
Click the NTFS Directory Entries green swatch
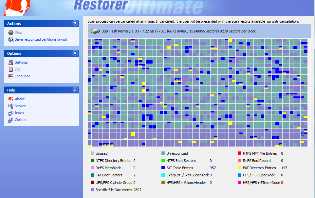[92, 160]
